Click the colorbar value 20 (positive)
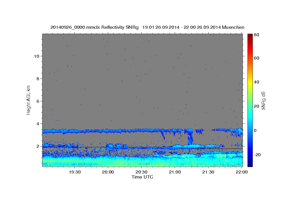The height and width of the screenshot is (200, 300). point(257,106)
